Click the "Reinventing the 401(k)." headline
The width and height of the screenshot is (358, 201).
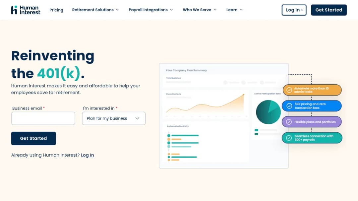[x=53, y=64]
